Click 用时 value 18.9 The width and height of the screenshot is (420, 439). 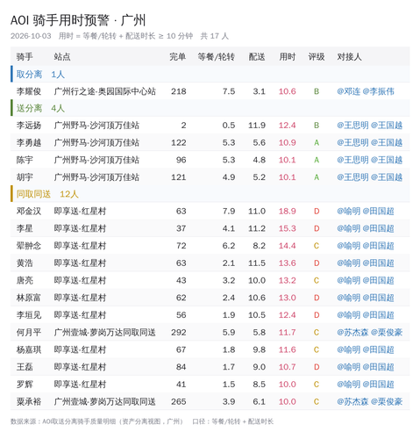(287, 211)
